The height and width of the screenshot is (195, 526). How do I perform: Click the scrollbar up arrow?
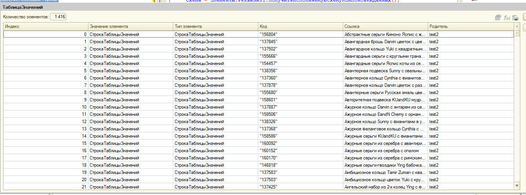click(517, 26)
